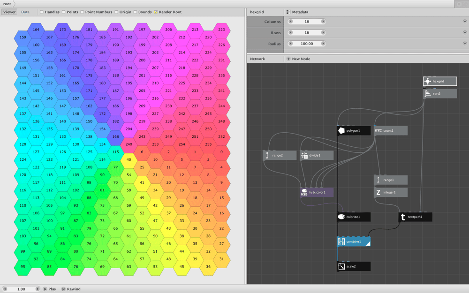Click the New Node button label
Image resolution: width=469 pixels, height=293 pixels.
pos(301,59)
